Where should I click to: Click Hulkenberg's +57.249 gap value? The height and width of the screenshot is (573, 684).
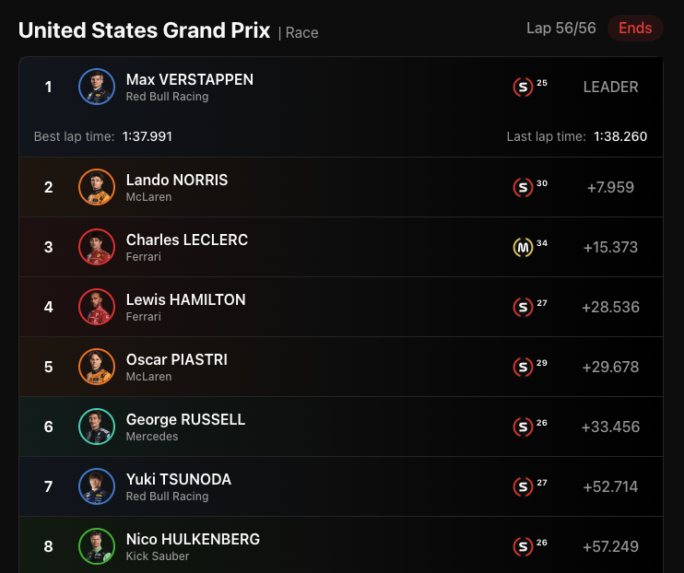[610, 546]
